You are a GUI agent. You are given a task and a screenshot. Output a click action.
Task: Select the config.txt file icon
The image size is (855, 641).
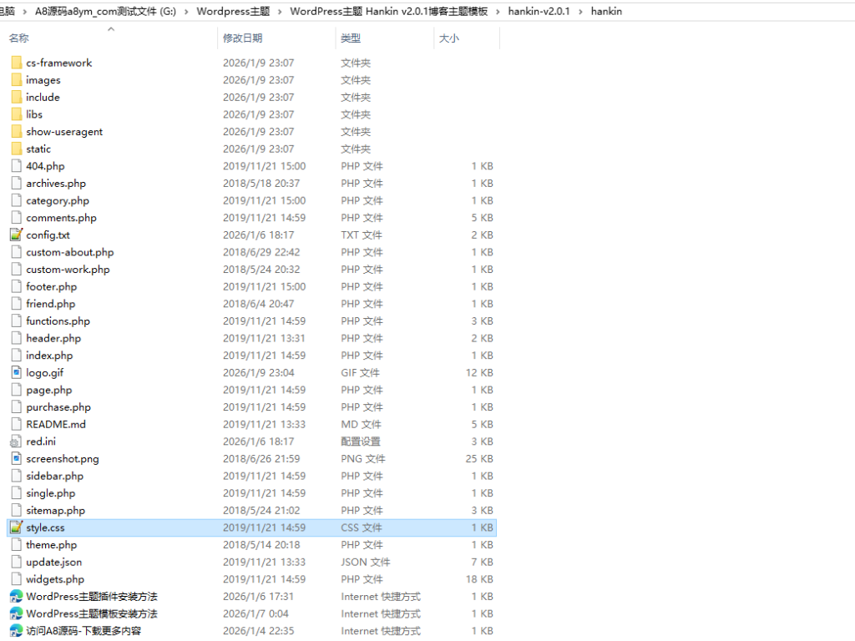pyautogui.click(x=18, y=235)
